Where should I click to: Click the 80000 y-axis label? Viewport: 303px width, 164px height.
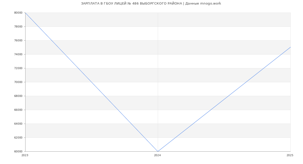pyautogui.click(x=18, y=13)
